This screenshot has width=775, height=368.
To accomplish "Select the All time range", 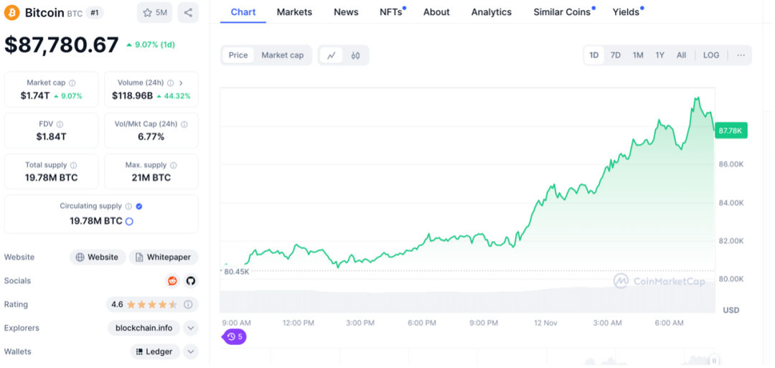I will [x=681, y=55].
